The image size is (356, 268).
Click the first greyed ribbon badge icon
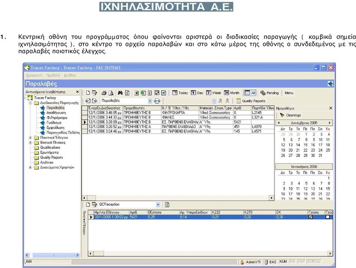(x=220, y=101)
